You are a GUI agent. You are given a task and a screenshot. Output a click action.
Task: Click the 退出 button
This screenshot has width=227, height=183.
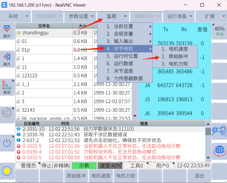click(199, 176)
